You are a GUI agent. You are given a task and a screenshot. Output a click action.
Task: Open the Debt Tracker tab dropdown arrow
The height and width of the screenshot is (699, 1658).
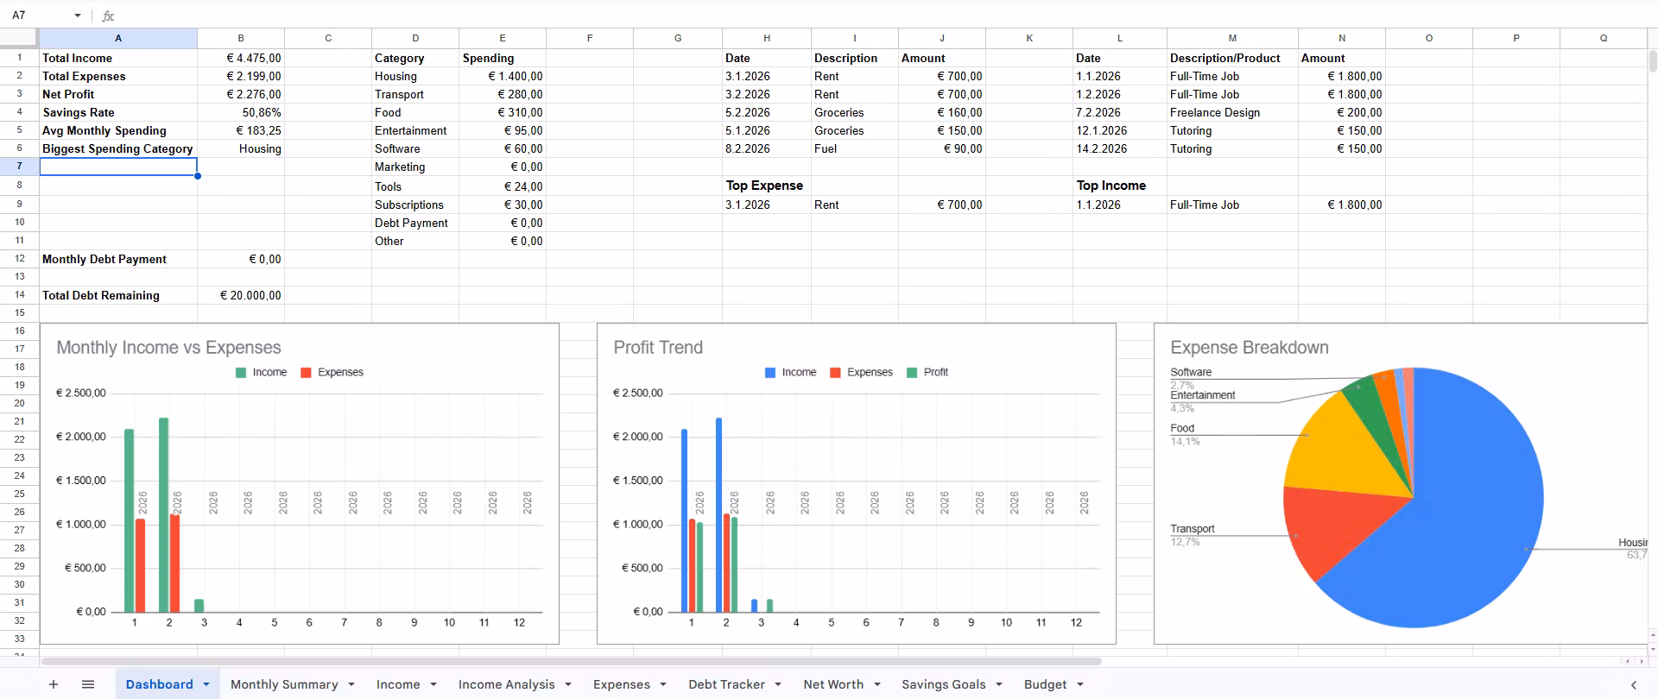click(x=778, y=684)
